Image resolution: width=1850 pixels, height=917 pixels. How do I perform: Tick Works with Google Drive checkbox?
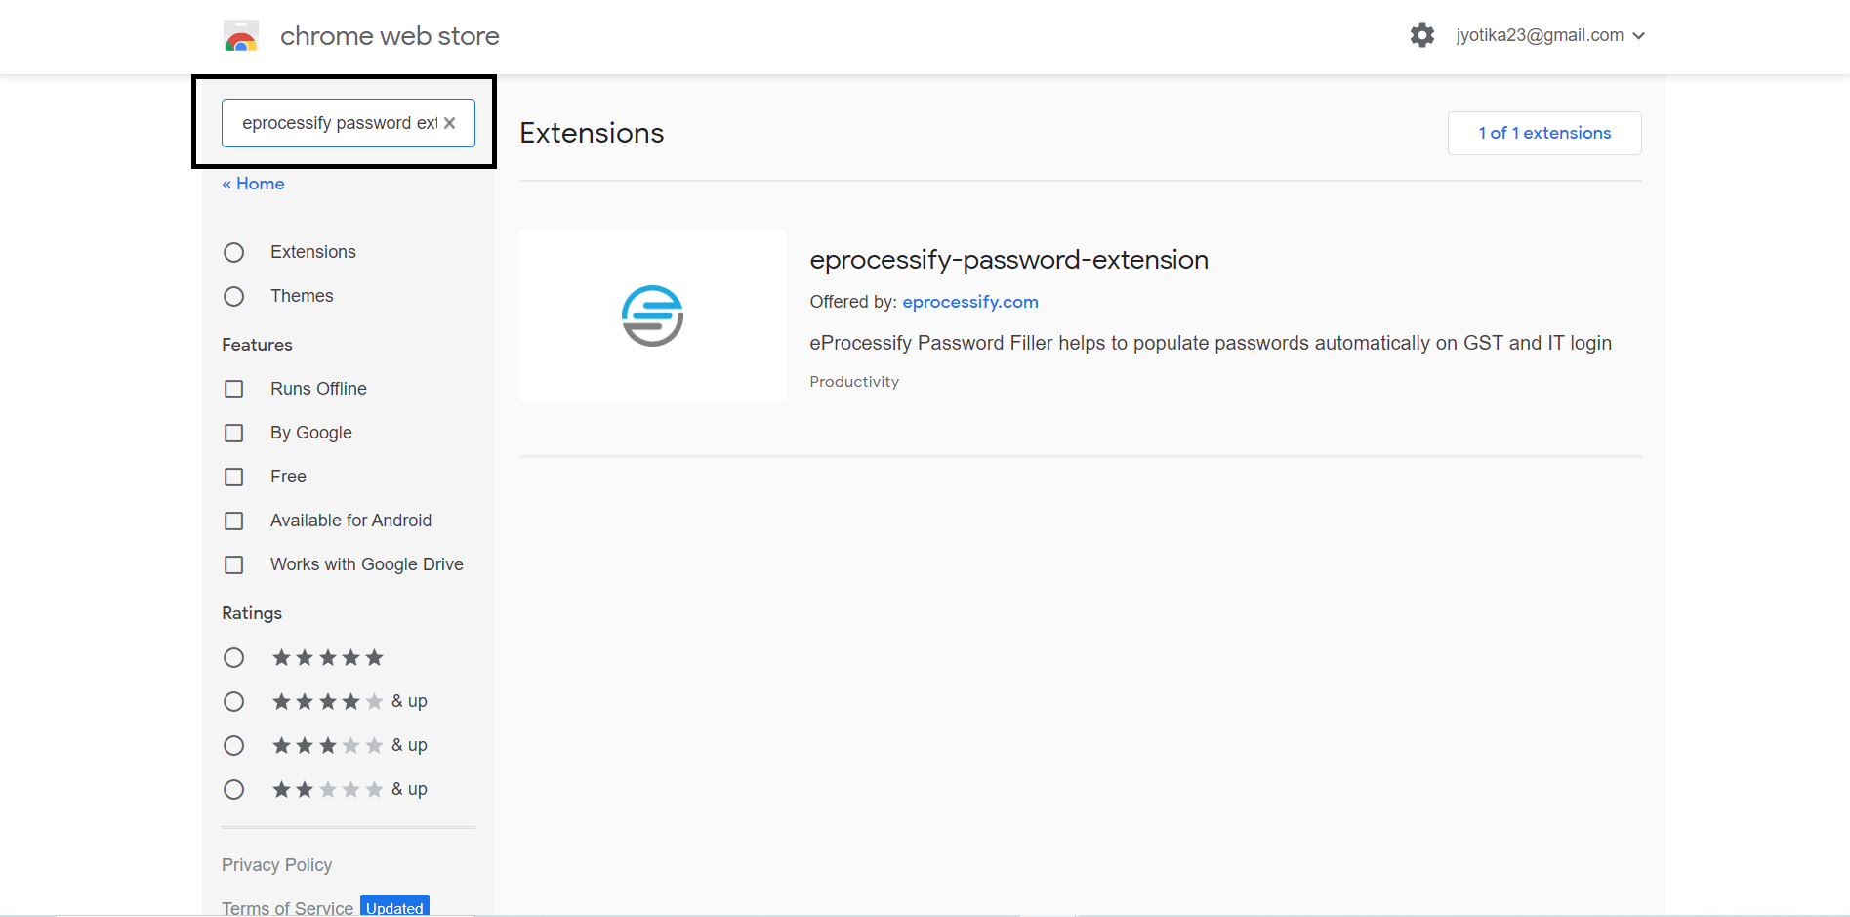pyautogui.click(x=234, y=564)
